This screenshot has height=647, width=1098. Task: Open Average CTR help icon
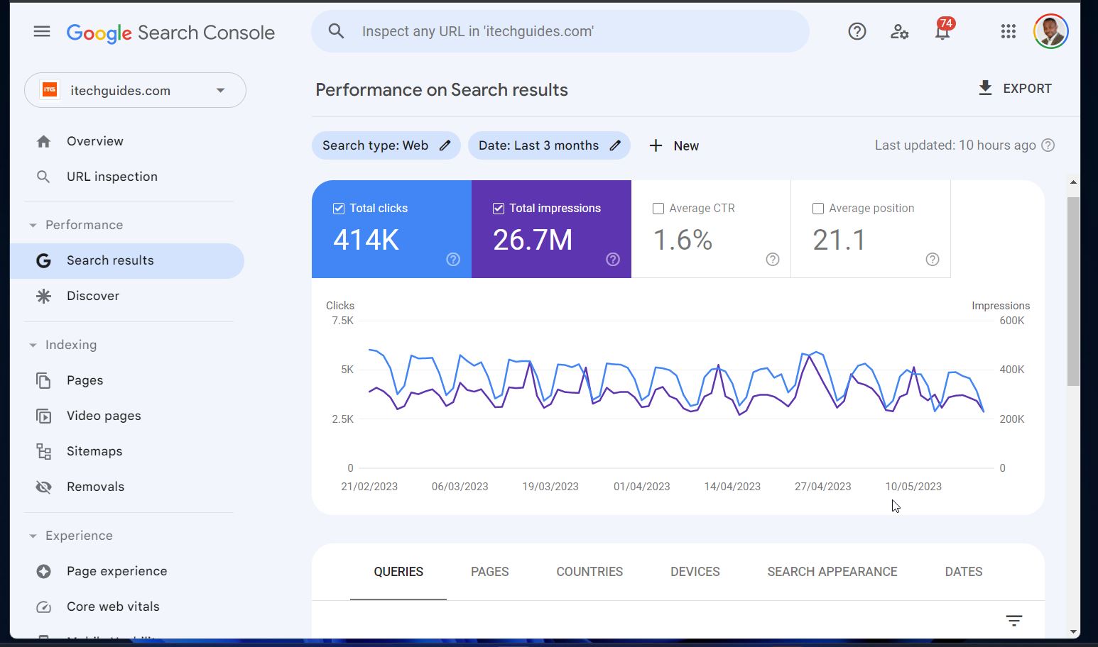(x=773, y=260)
